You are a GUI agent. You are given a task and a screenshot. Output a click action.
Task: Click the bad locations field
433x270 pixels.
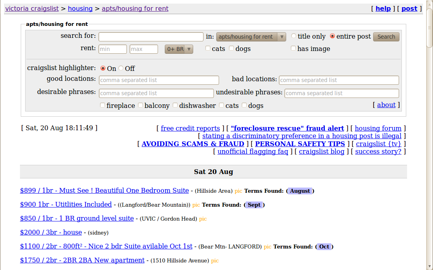click(339, 80)
